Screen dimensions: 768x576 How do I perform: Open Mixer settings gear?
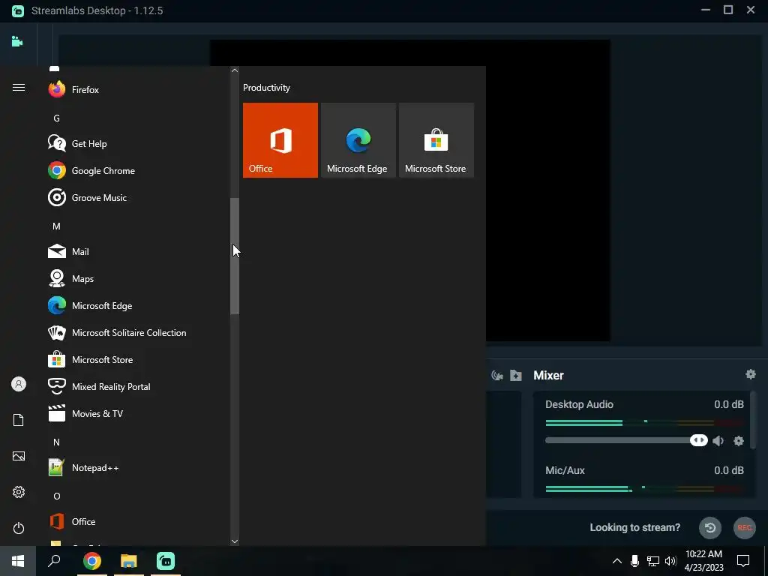[x=750, y=375]
